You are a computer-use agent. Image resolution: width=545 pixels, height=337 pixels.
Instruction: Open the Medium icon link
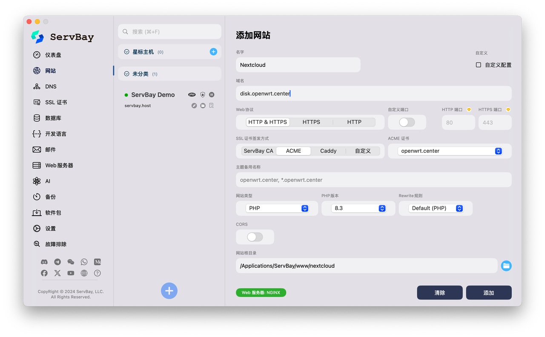(98, 262)
